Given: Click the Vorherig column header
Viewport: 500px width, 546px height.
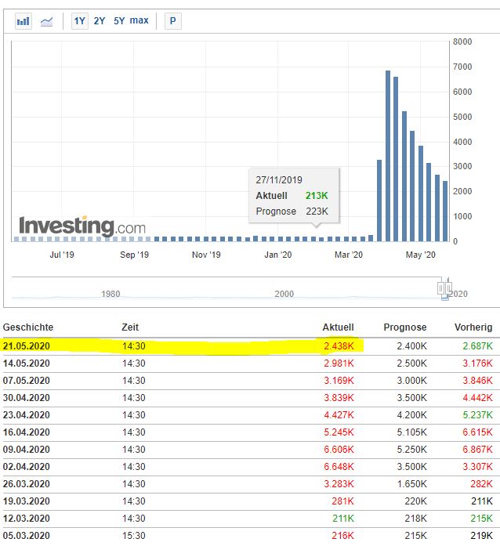Looking at the screenshot, I should pyautogui.click(x=473, y=327).
